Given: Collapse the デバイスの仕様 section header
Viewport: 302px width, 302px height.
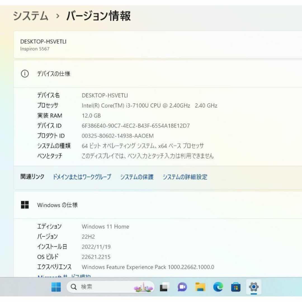Looking at the screenshot, I should click(158, 74).
